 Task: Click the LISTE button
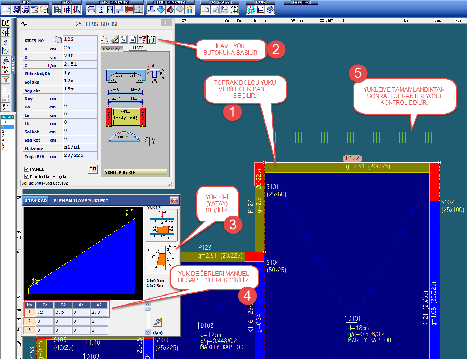click(x=138, y=48)
